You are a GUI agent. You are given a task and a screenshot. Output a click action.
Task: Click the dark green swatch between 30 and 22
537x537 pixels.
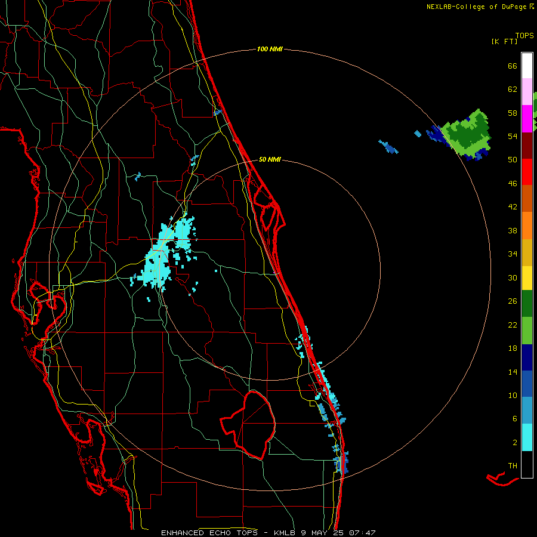point(527,304)
